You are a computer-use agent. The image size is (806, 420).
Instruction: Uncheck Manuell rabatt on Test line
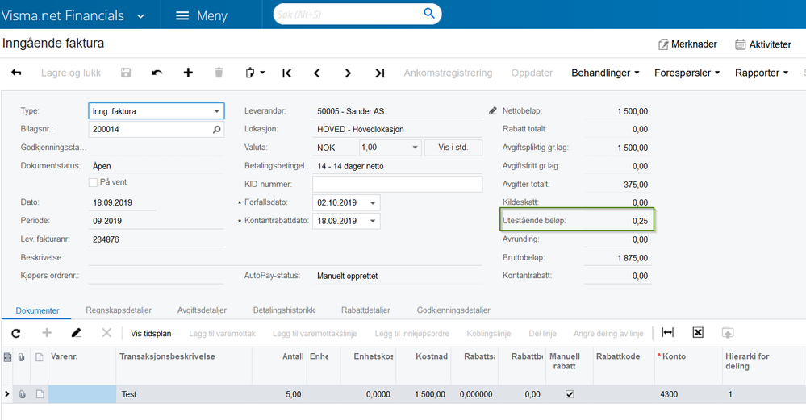pos(570,394)
